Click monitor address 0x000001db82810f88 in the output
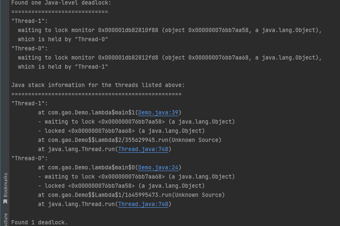 coord(128,30)
